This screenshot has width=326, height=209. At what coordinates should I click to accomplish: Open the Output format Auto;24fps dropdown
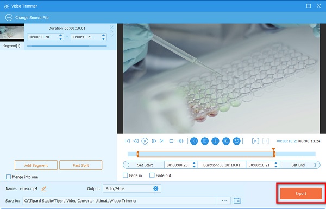tap(132, 188)
